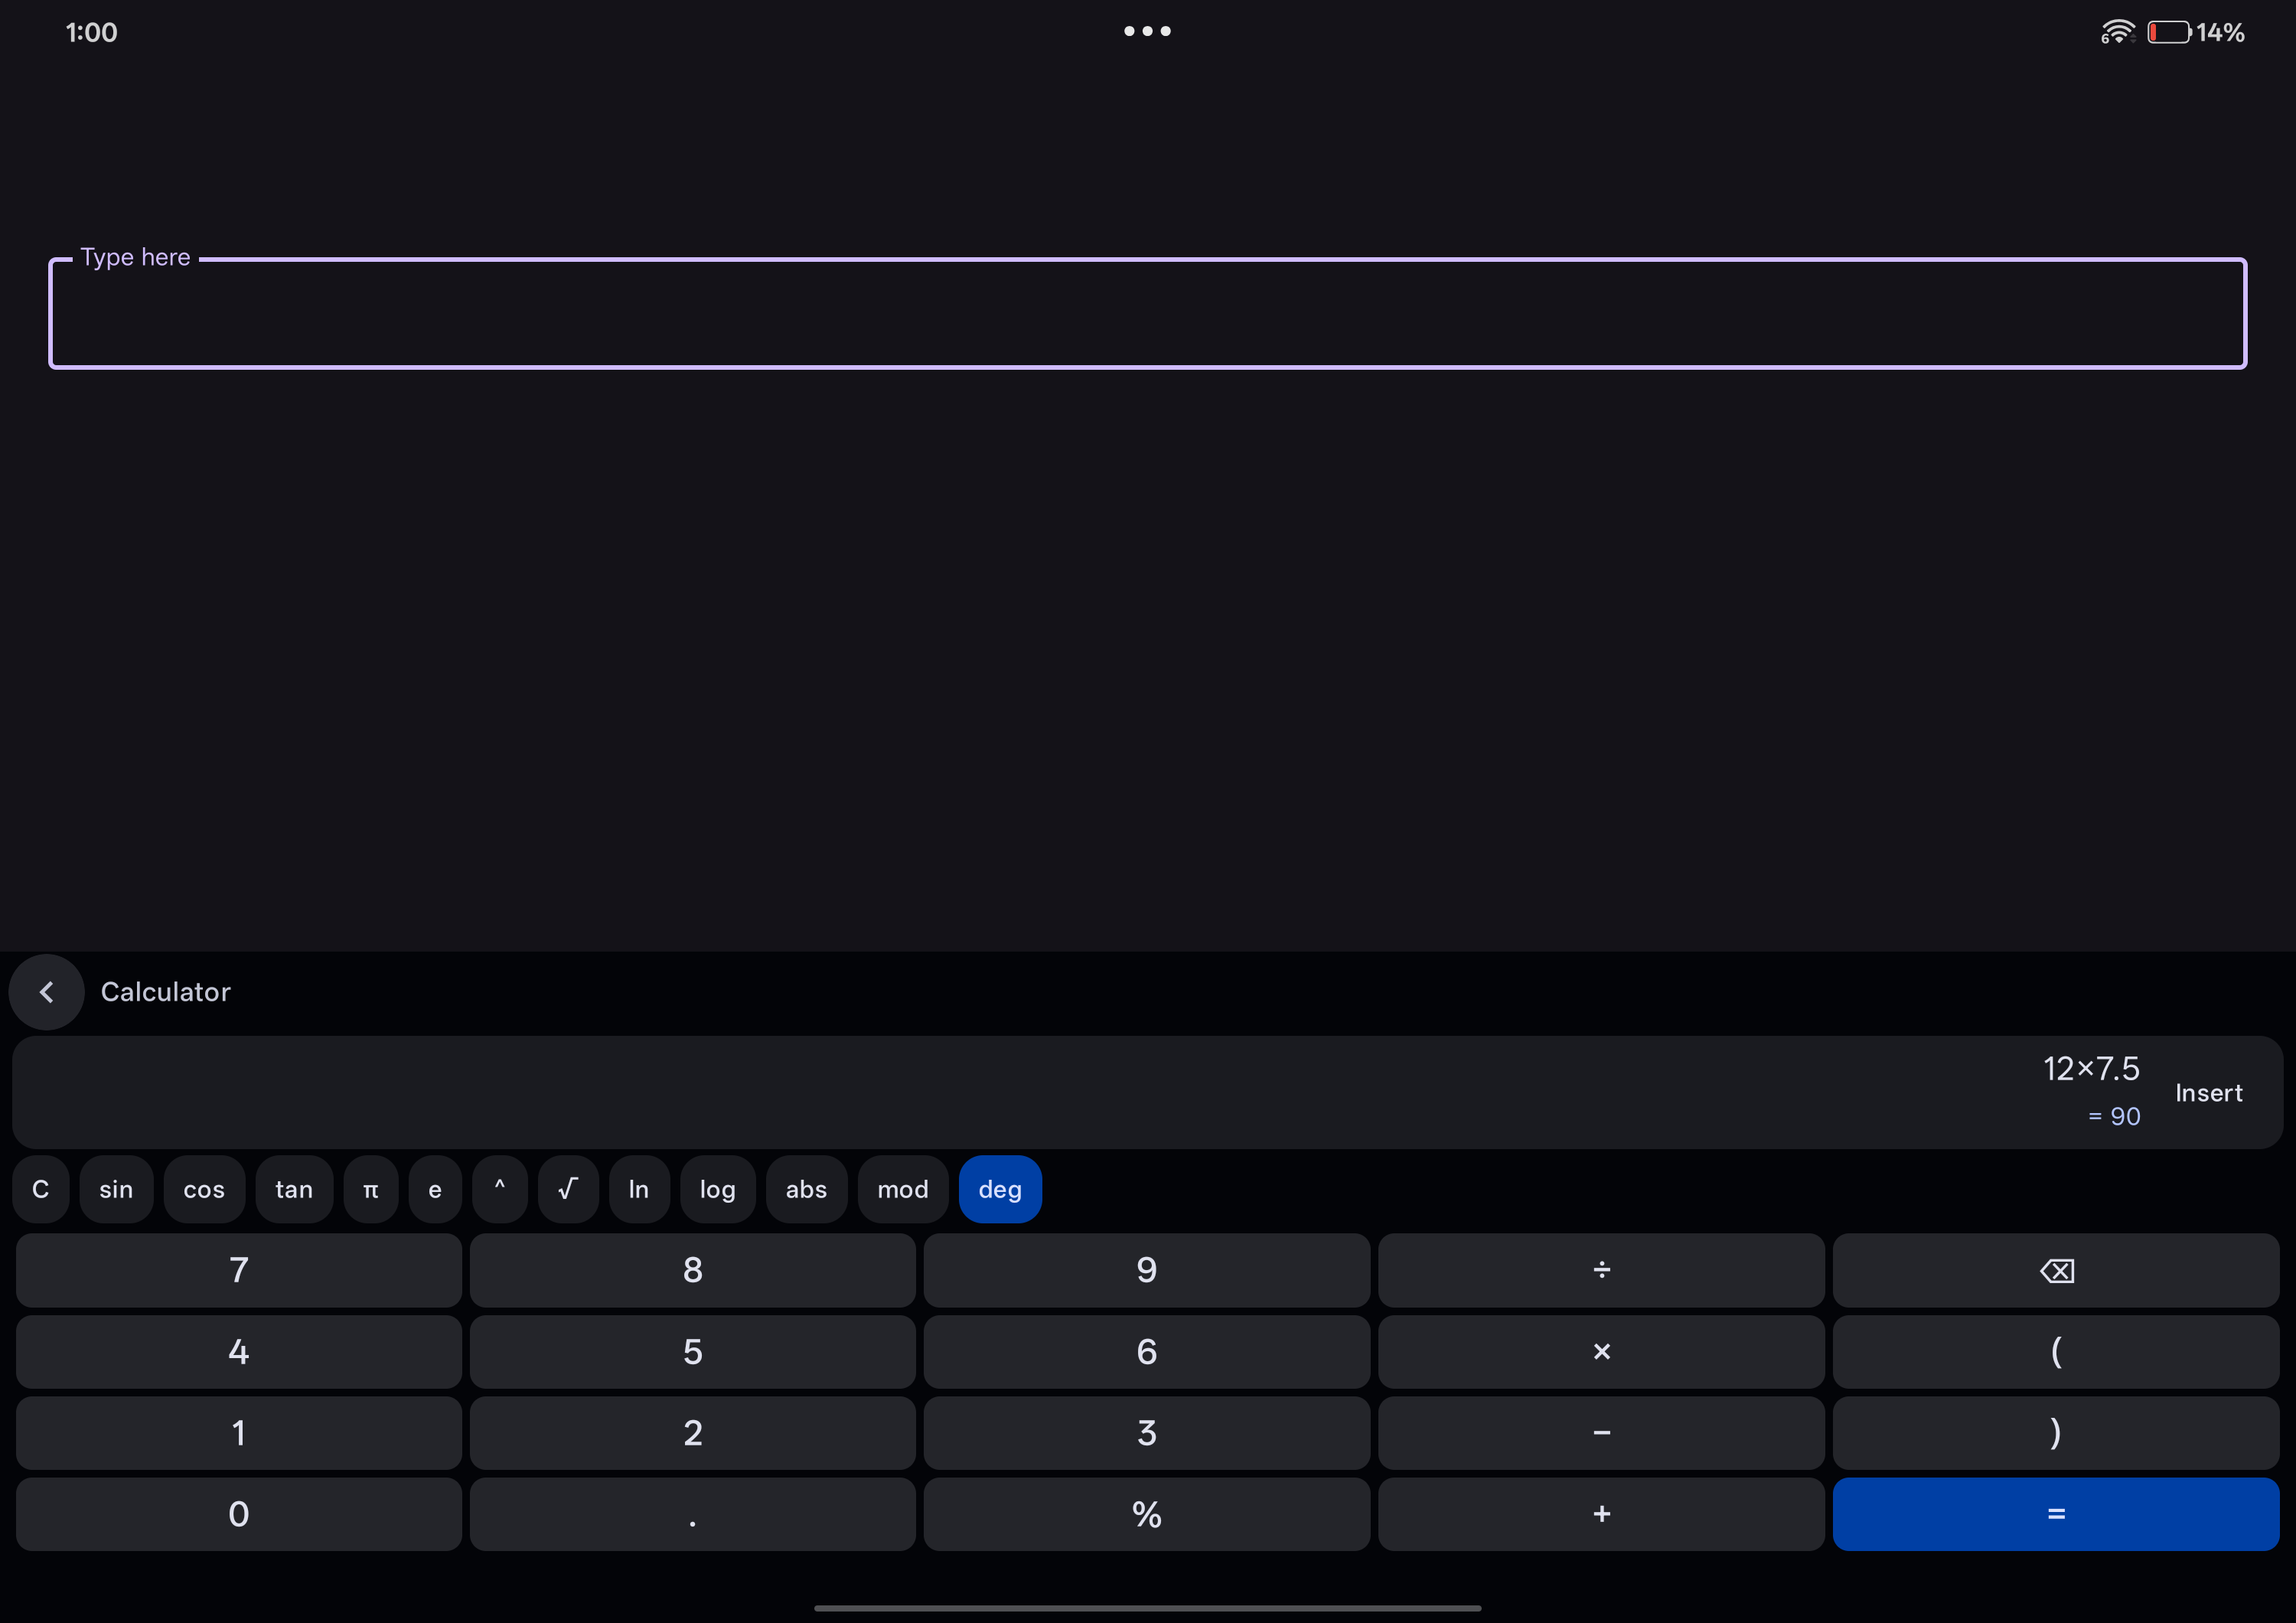Tap the battery 14% indicator
Screen dimensions: 2296x1623
pyautogui.click(x=2196, y=32)
